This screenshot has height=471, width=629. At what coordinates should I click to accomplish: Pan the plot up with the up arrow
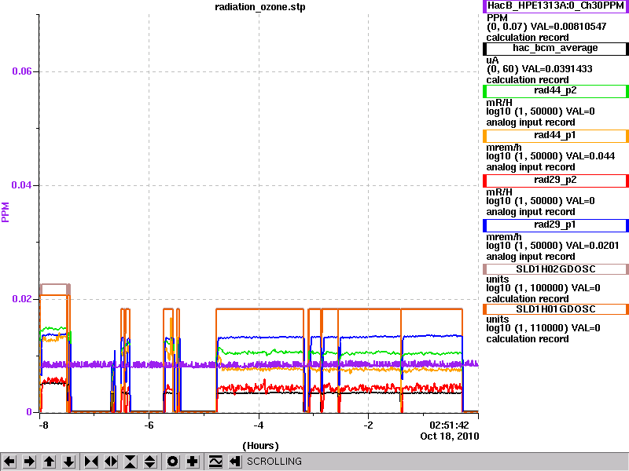pyautogui.click(x=49, y=462)
